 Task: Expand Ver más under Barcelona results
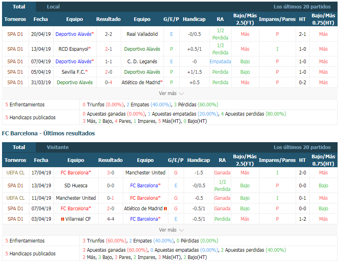(x=171, y=230)
